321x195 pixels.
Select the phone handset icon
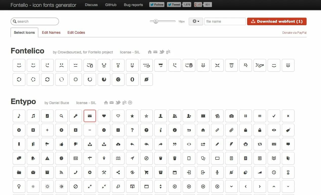pyautogui.click(x=76, y=172)
